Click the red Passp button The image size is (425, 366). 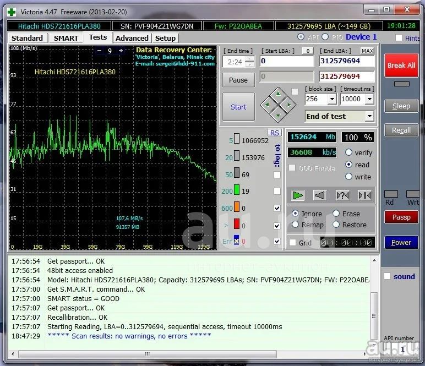pyautogui.click(x=401, y=217)
